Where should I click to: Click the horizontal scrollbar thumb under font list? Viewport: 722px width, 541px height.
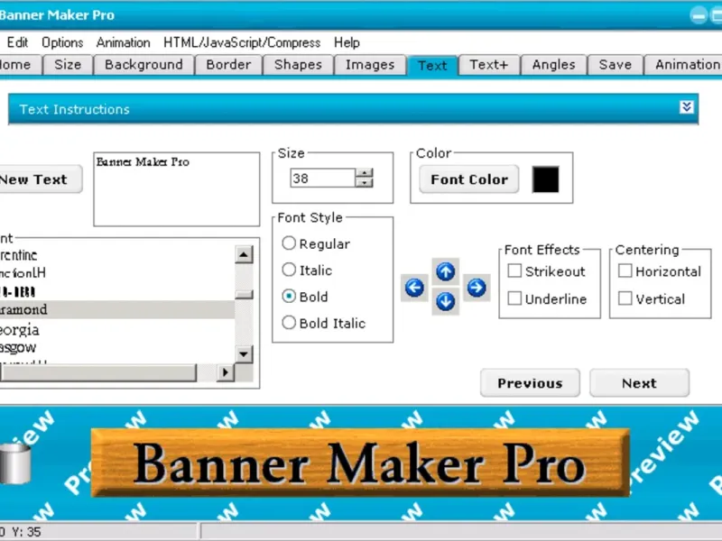click(98, 372)
